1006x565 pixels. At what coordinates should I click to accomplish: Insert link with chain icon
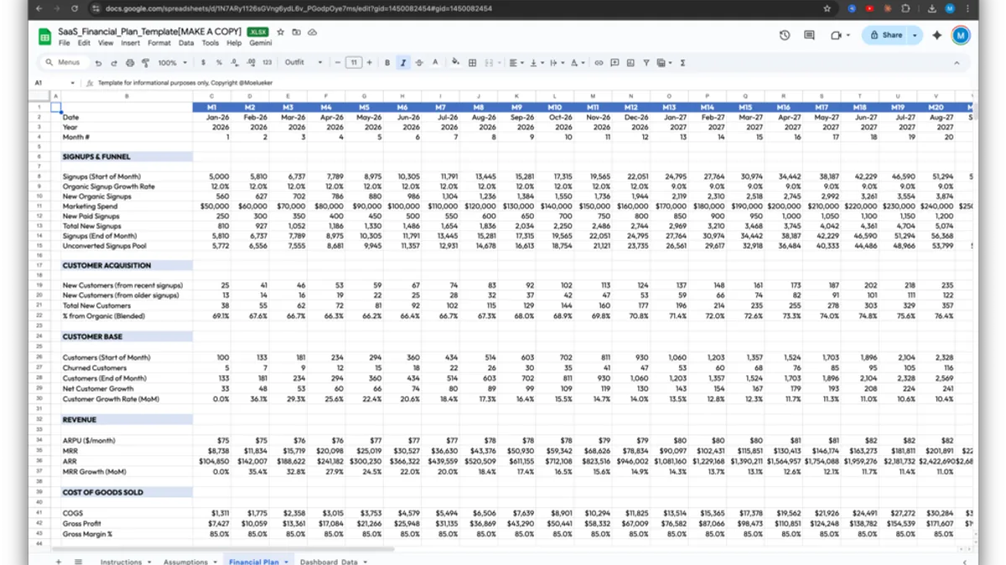[599, 63]
